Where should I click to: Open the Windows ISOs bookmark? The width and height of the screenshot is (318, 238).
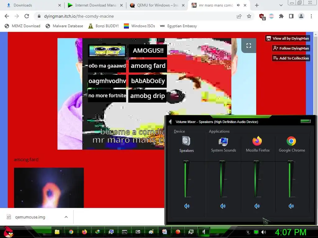click(139, 26)
